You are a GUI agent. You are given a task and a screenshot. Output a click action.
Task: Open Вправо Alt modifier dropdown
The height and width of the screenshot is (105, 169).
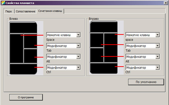(143, 57)
